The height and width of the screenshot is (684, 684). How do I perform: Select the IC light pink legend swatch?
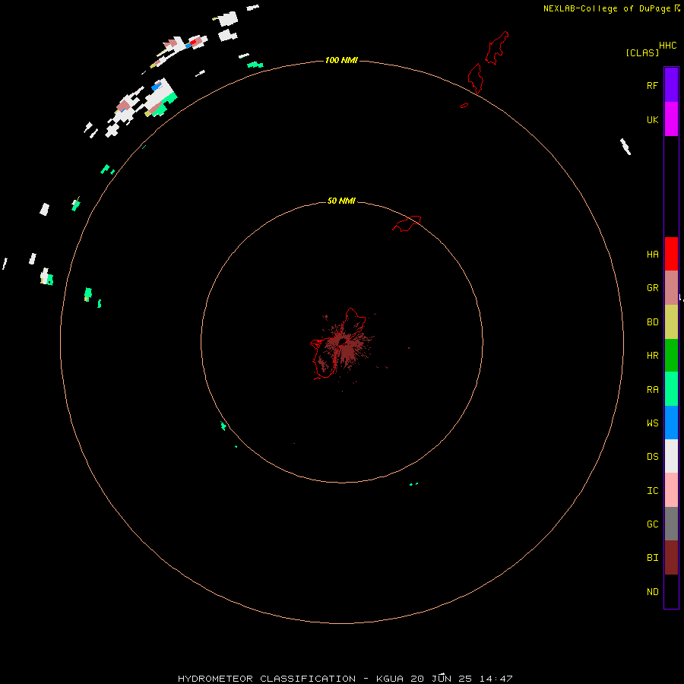coord(671,490)
